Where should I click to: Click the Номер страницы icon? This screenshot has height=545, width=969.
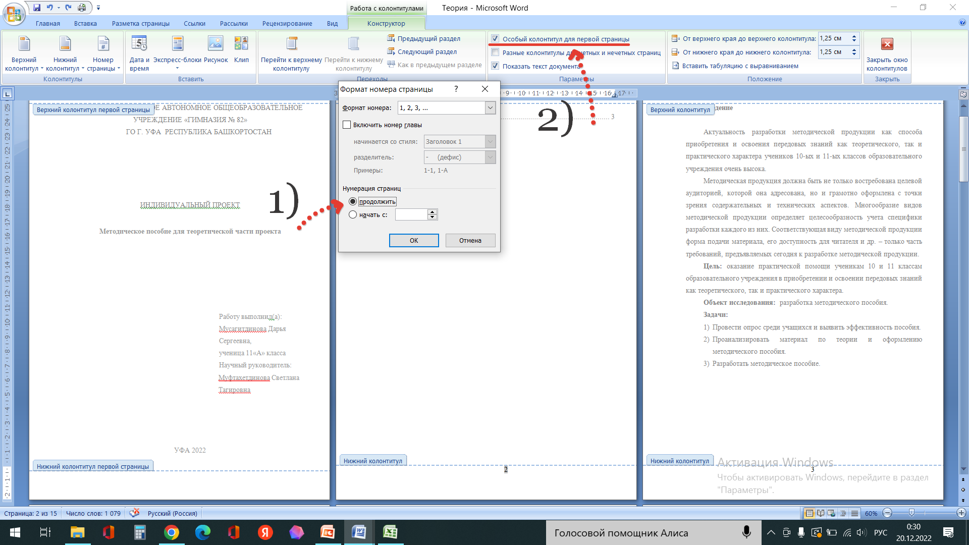(103, 44)
